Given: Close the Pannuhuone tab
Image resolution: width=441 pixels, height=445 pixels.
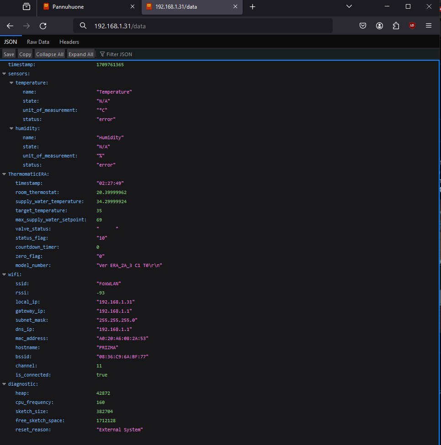Looking at the screenshot, I should [x=133, y=6].
